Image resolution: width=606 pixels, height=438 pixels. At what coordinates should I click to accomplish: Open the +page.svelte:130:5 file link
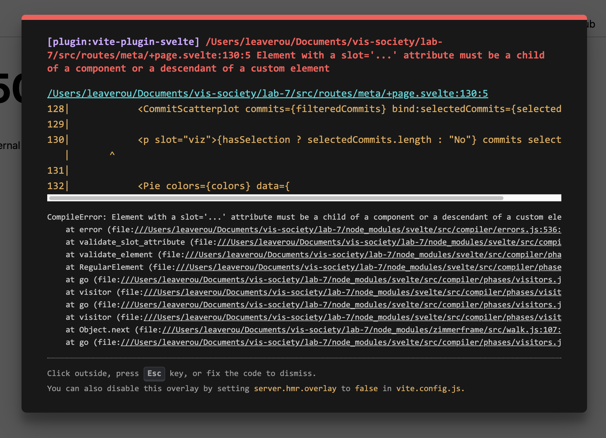tap(267, 93)
